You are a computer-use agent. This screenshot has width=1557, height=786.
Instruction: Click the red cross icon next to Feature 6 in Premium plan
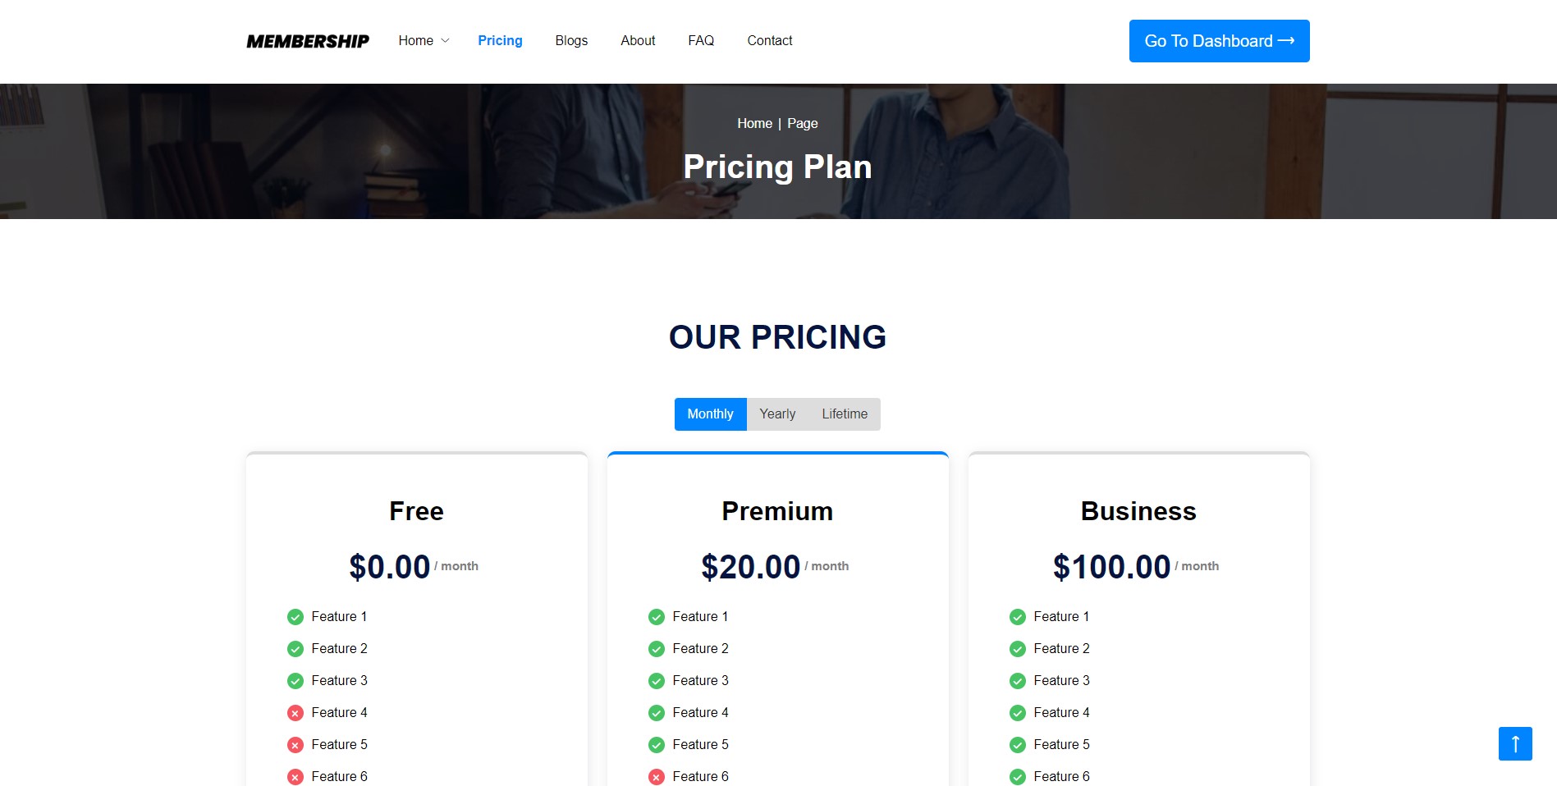point(657,775)
